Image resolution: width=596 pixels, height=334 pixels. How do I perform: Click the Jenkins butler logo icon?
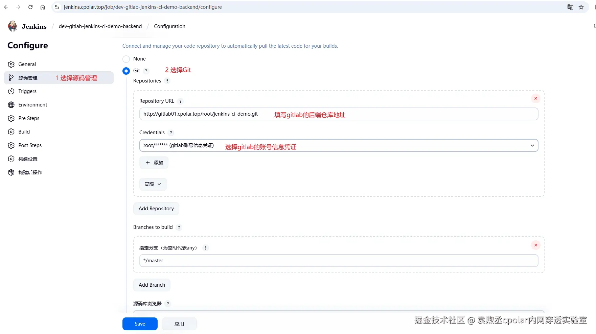coord(13,26)
